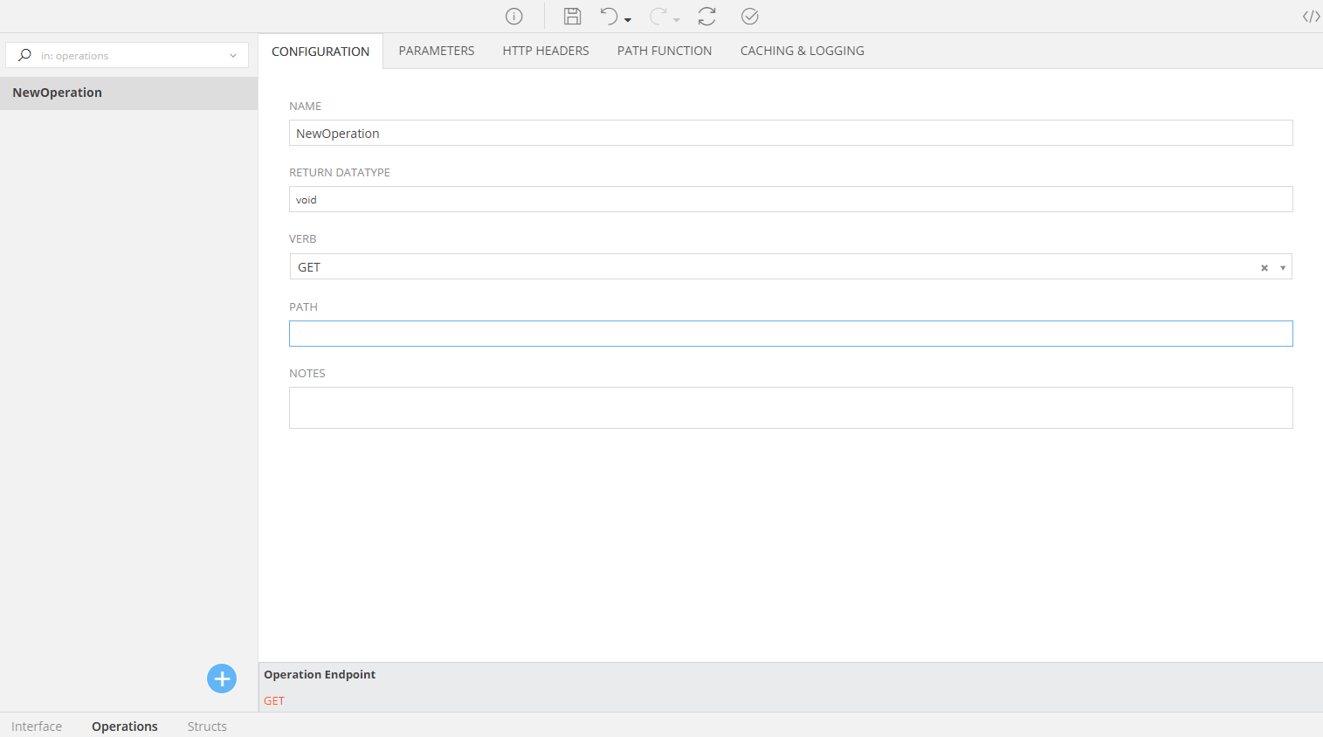Click the validate checkmark circle icon
This screenshot has height=737, width=1323.
(x=749, y=17)
